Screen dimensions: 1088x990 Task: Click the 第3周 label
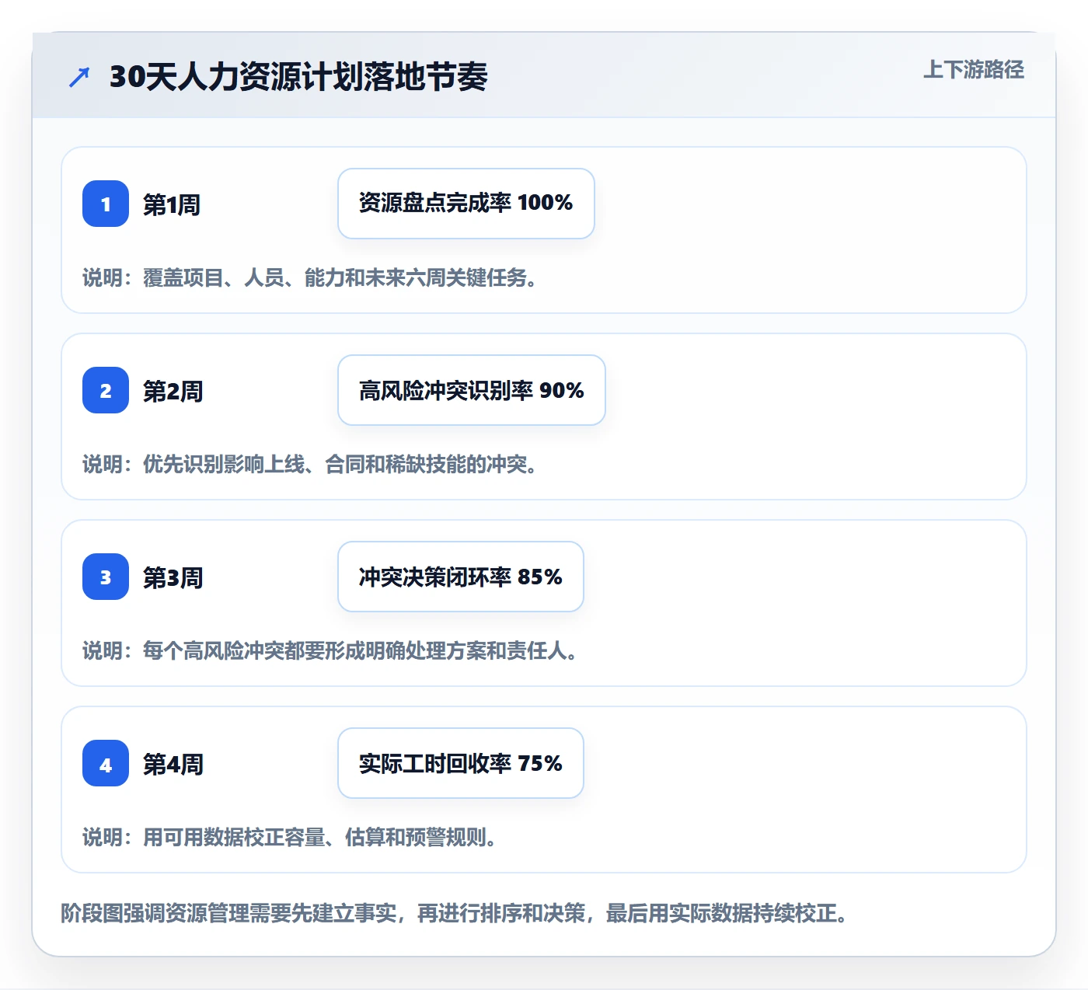click(173, 578)
